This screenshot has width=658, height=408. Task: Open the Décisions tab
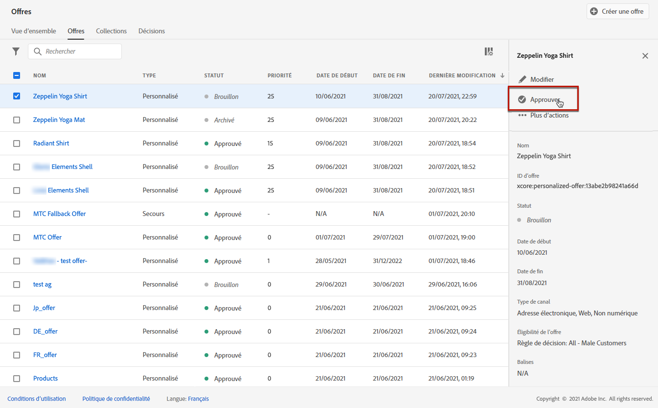[x=152, y=31]
